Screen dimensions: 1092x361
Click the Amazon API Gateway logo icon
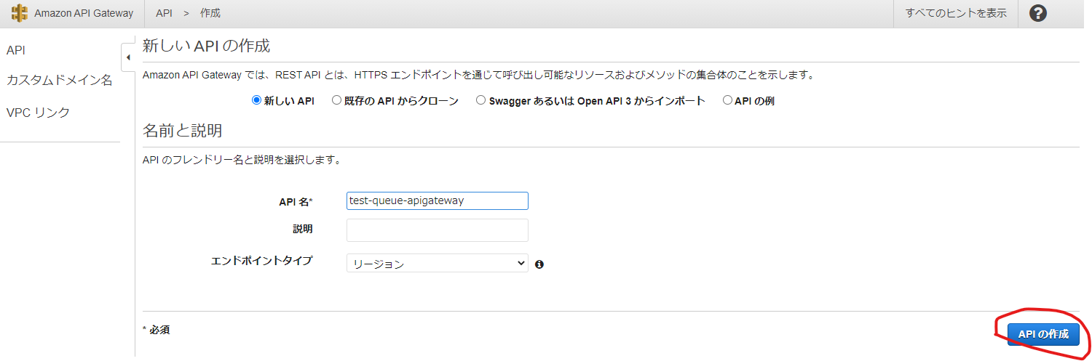pyautogui.click(x=20, y=13)
